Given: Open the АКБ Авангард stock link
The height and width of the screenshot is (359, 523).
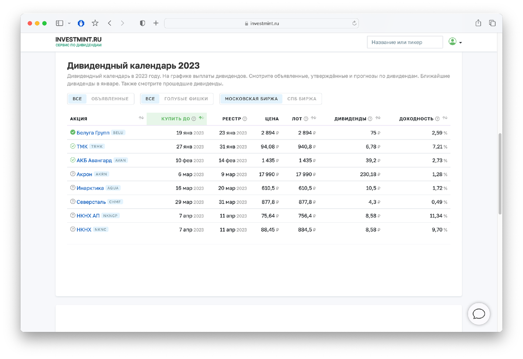Looking at the screenshot, I should (x=94, y=160).
